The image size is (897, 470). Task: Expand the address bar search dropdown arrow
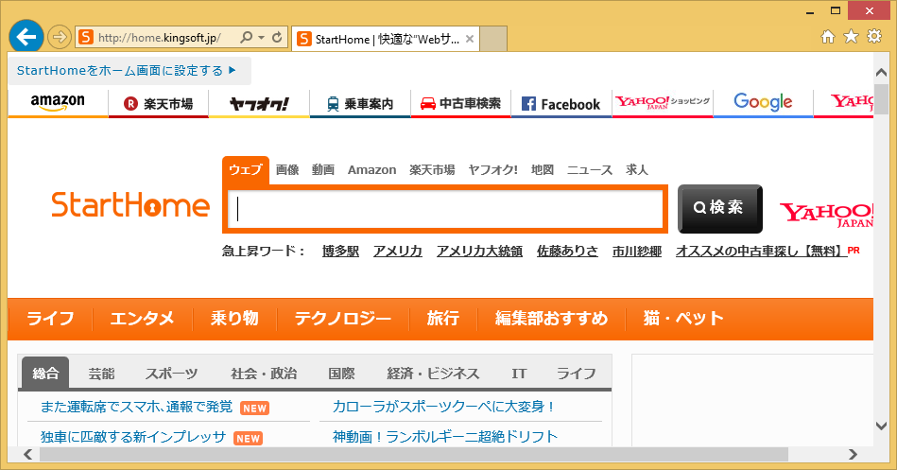click(261, 38)
